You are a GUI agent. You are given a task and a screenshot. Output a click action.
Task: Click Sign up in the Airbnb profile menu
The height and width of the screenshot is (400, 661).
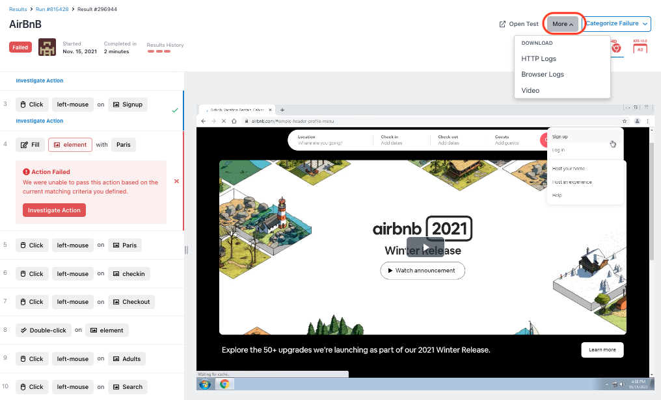pos(560,137)
